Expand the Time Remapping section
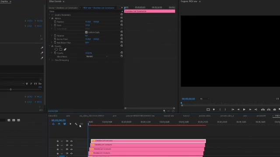 click(49, 60)
